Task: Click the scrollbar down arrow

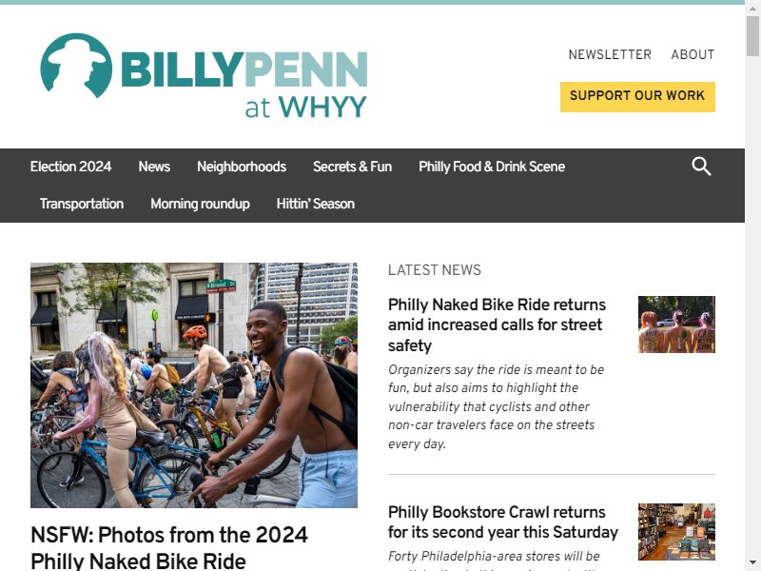Action: [752, 563]
